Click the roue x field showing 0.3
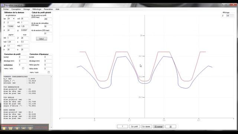Viewport: 238px width, 134px height. (25, 42)
